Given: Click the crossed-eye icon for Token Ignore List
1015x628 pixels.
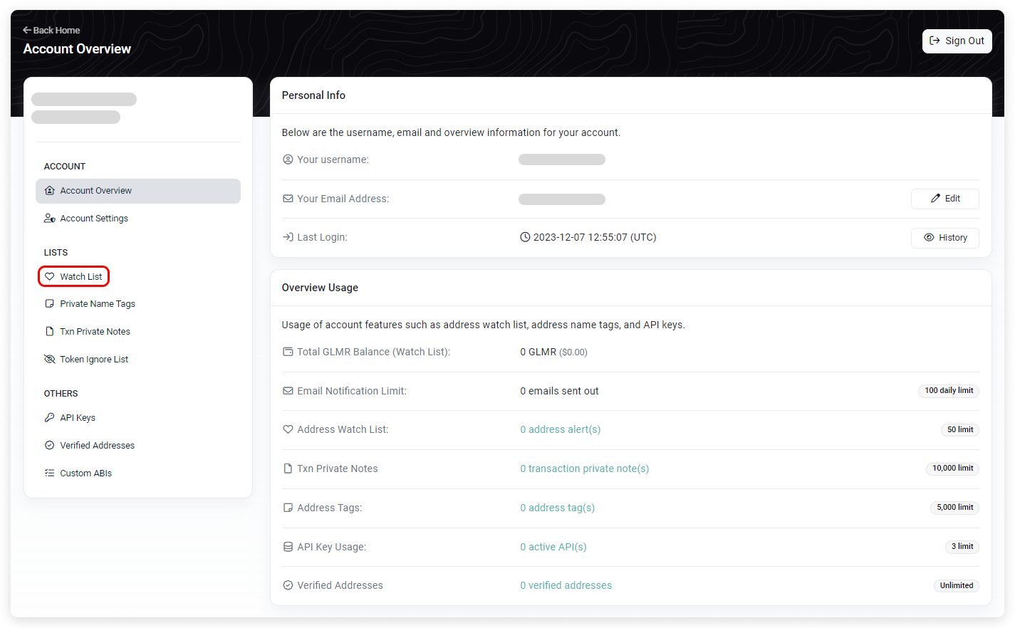Looking at the screenshot, I should (x=50, y=360).
